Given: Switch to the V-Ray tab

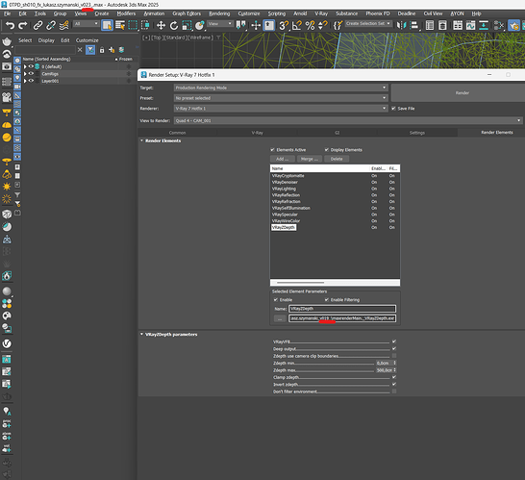Looking at the screenshot, I should click(257, 133).
